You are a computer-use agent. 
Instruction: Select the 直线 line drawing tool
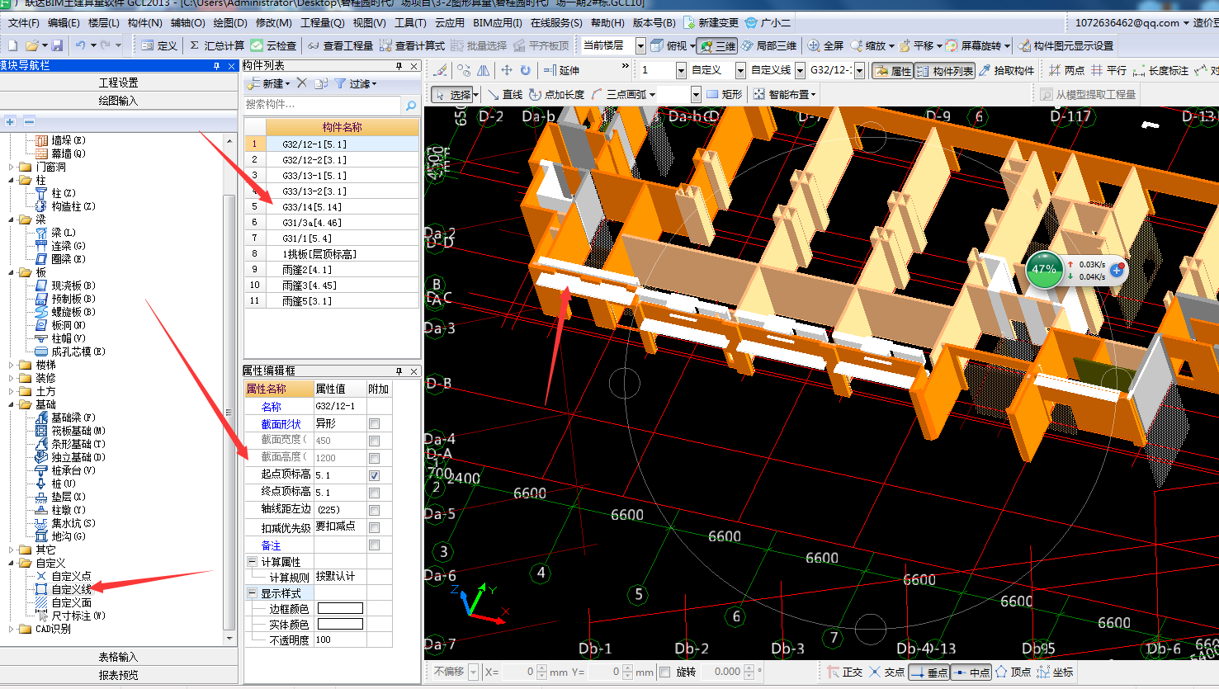pos(505,94)
